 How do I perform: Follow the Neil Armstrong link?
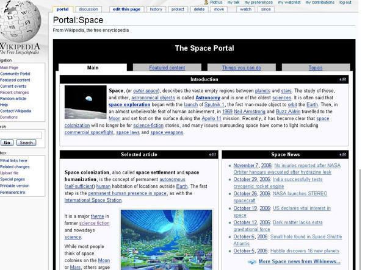pyautogui.click(x=250, y=112)
